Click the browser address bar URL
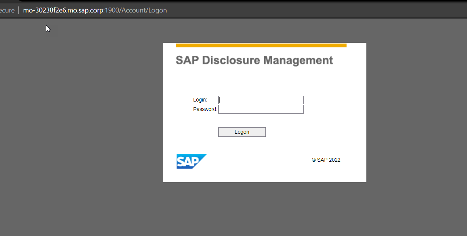The width and height of the screenshot is (467, 236). [95, 10]
